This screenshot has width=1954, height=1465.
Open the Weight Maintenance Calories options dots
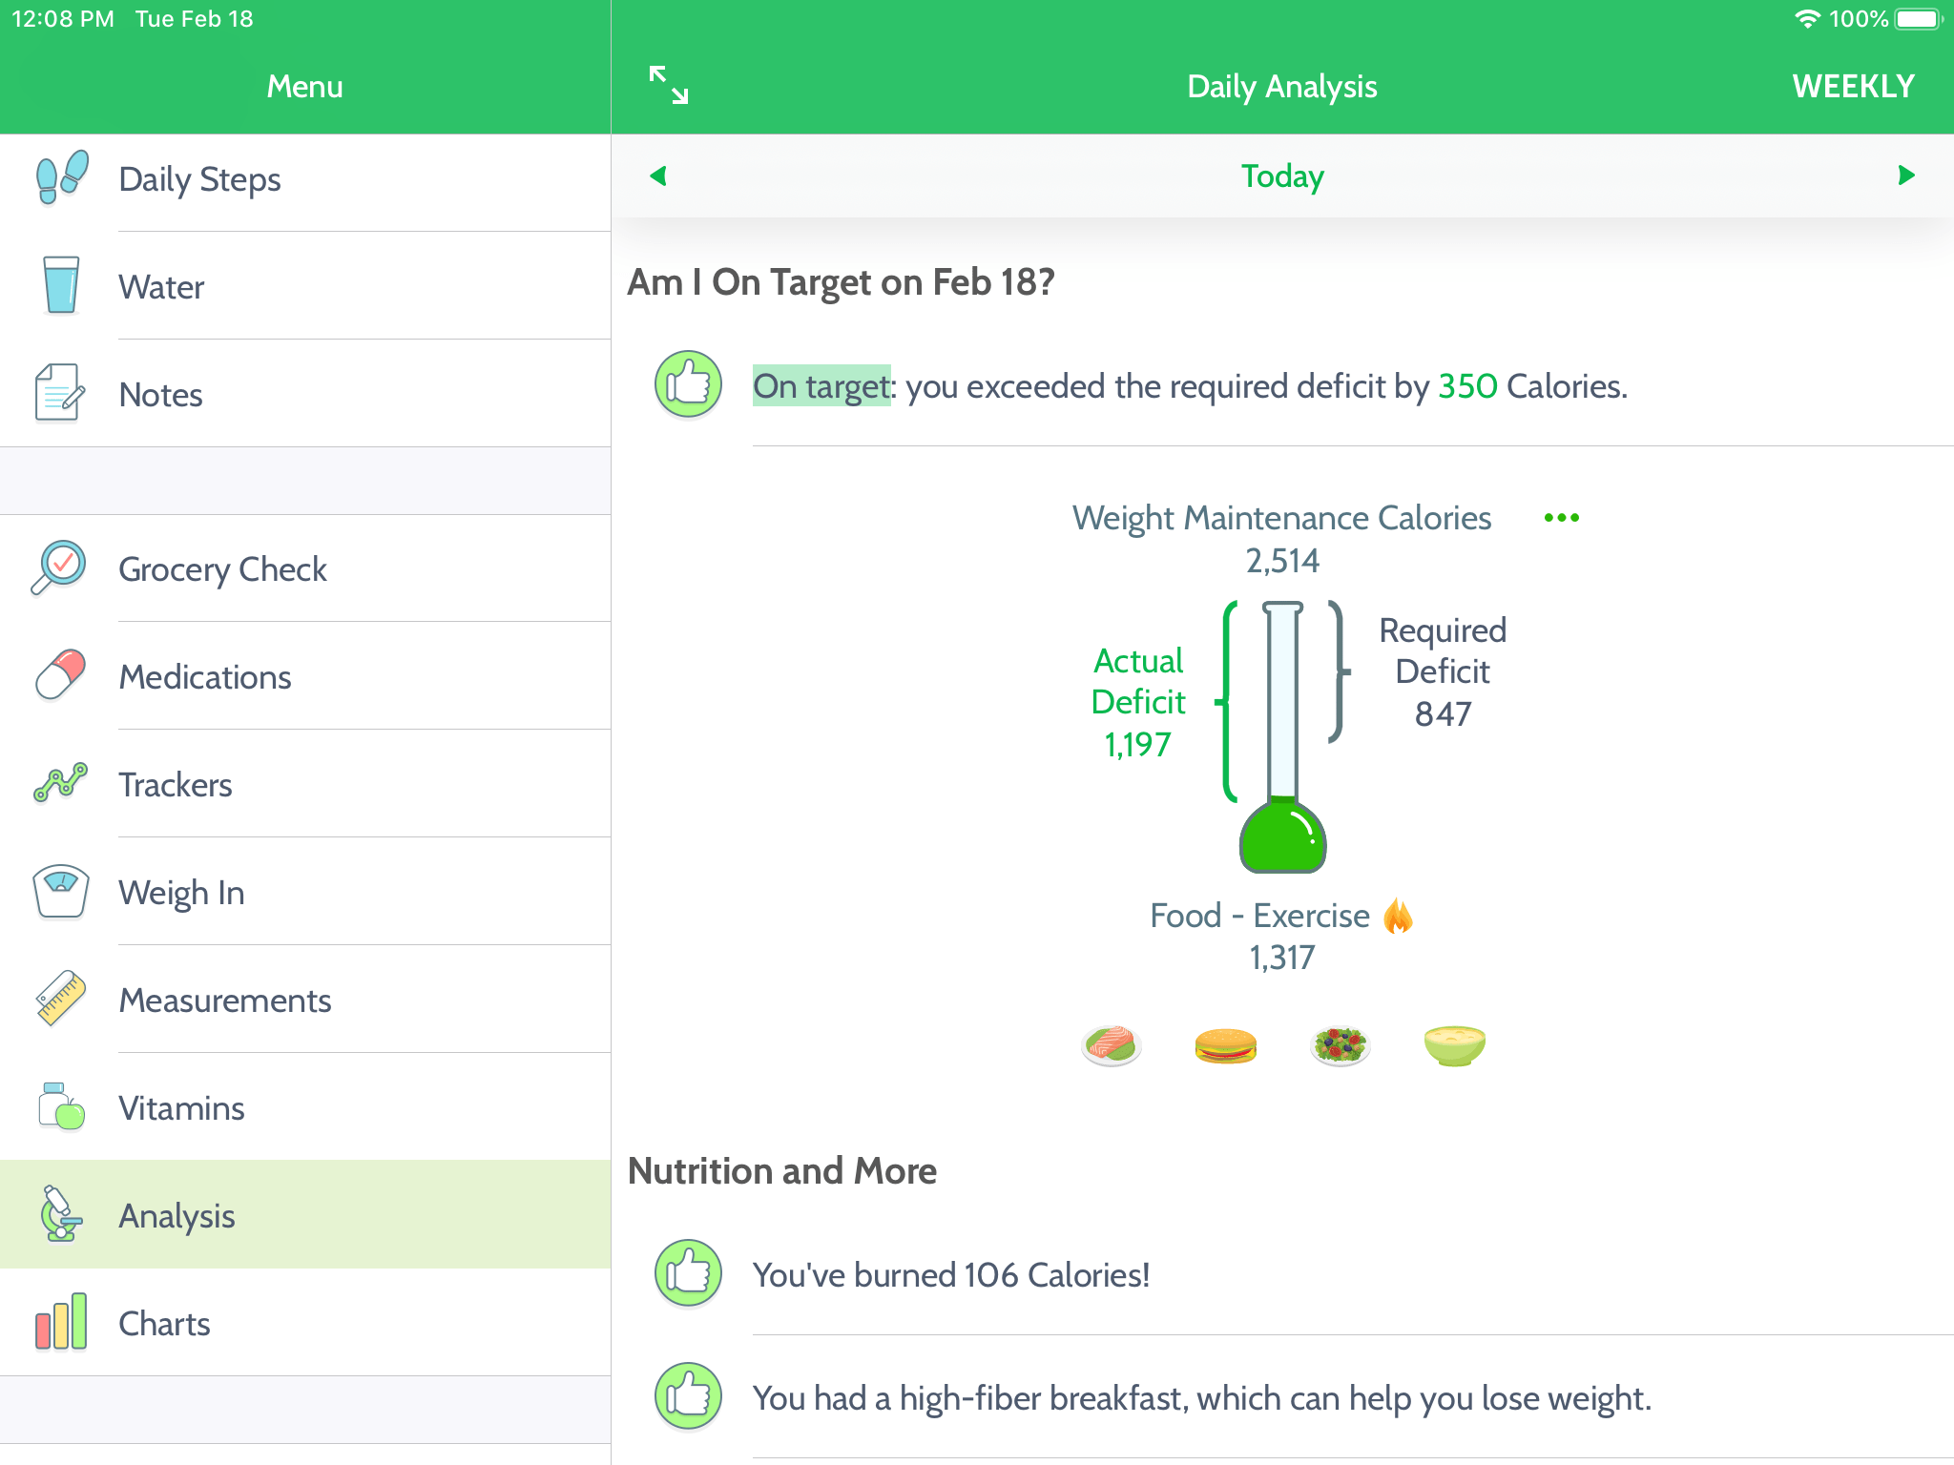click(1561, 518)
